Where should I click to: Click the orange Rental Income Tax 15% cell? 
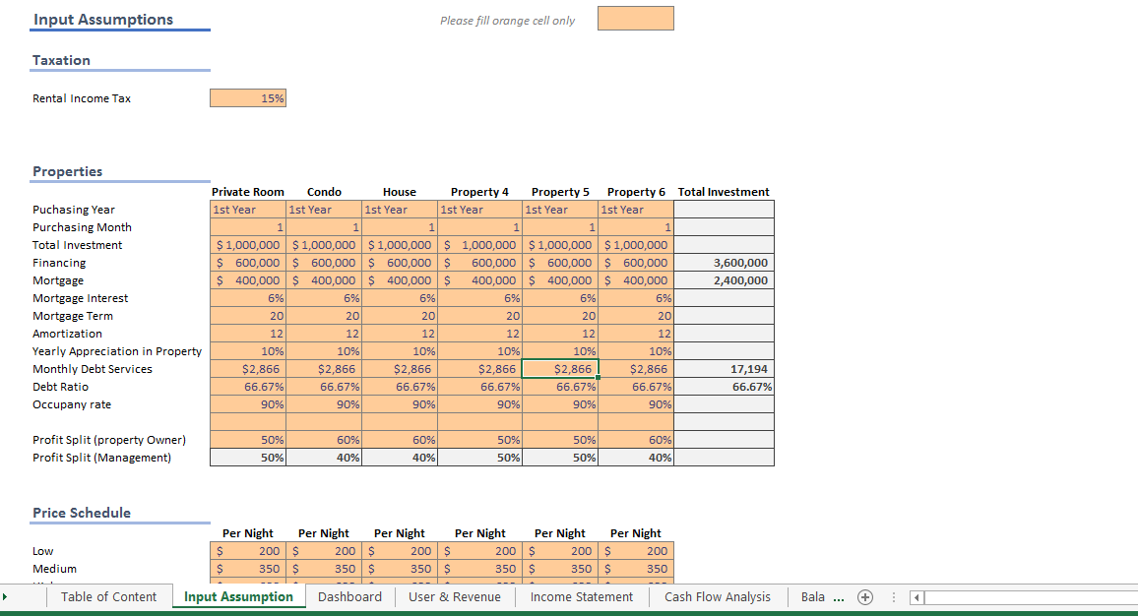(x=247, y=97)
